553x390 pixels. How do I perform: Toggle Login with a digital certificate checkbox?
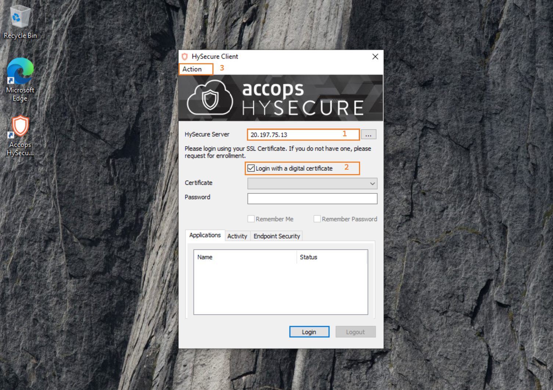pos(251,168)
